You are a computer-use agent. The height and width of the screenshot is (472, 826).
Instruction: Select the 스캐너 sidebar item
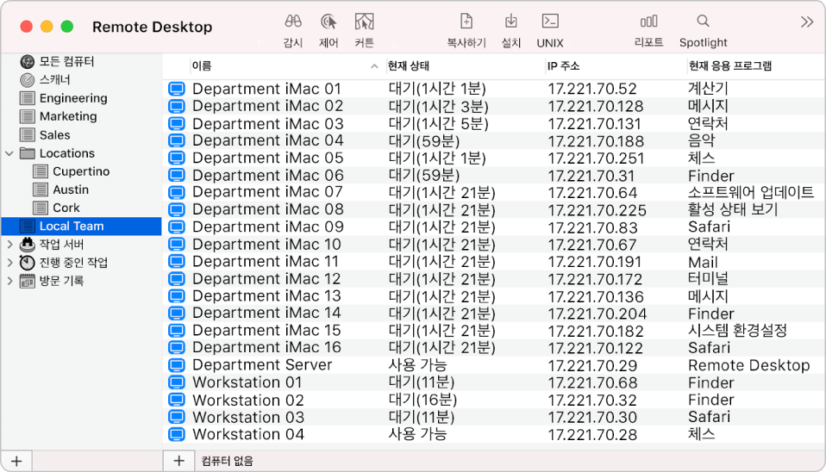[x=55, y=80]
